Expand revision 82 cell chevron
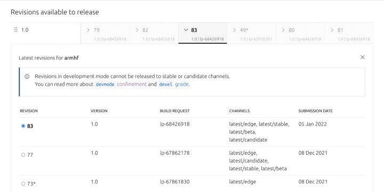This screenshot has width=384, height=192. coord(137,30)
